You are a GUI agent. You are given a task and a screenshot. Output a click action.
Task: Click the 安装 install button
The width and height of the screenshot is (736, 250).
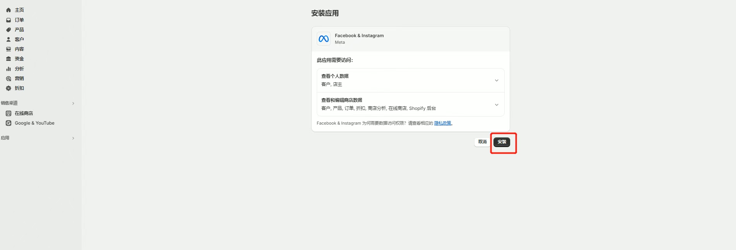click(502, 142)
